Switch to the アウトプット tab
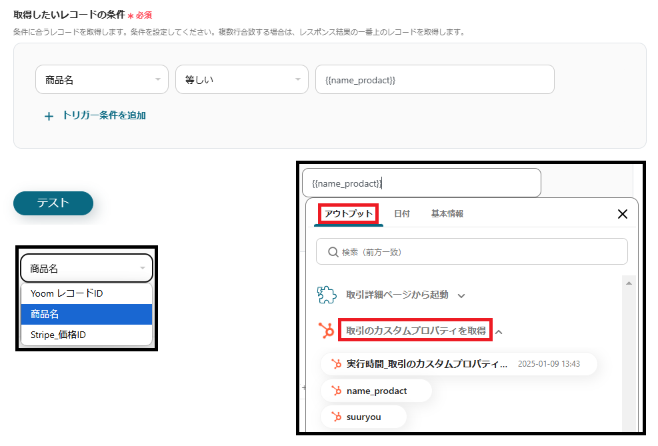 [x=348, y=213]
